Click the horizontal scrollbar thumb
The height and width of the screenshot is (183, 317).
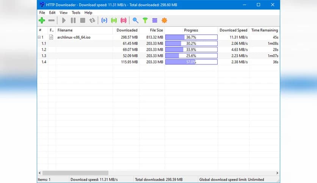pos(75,173)
